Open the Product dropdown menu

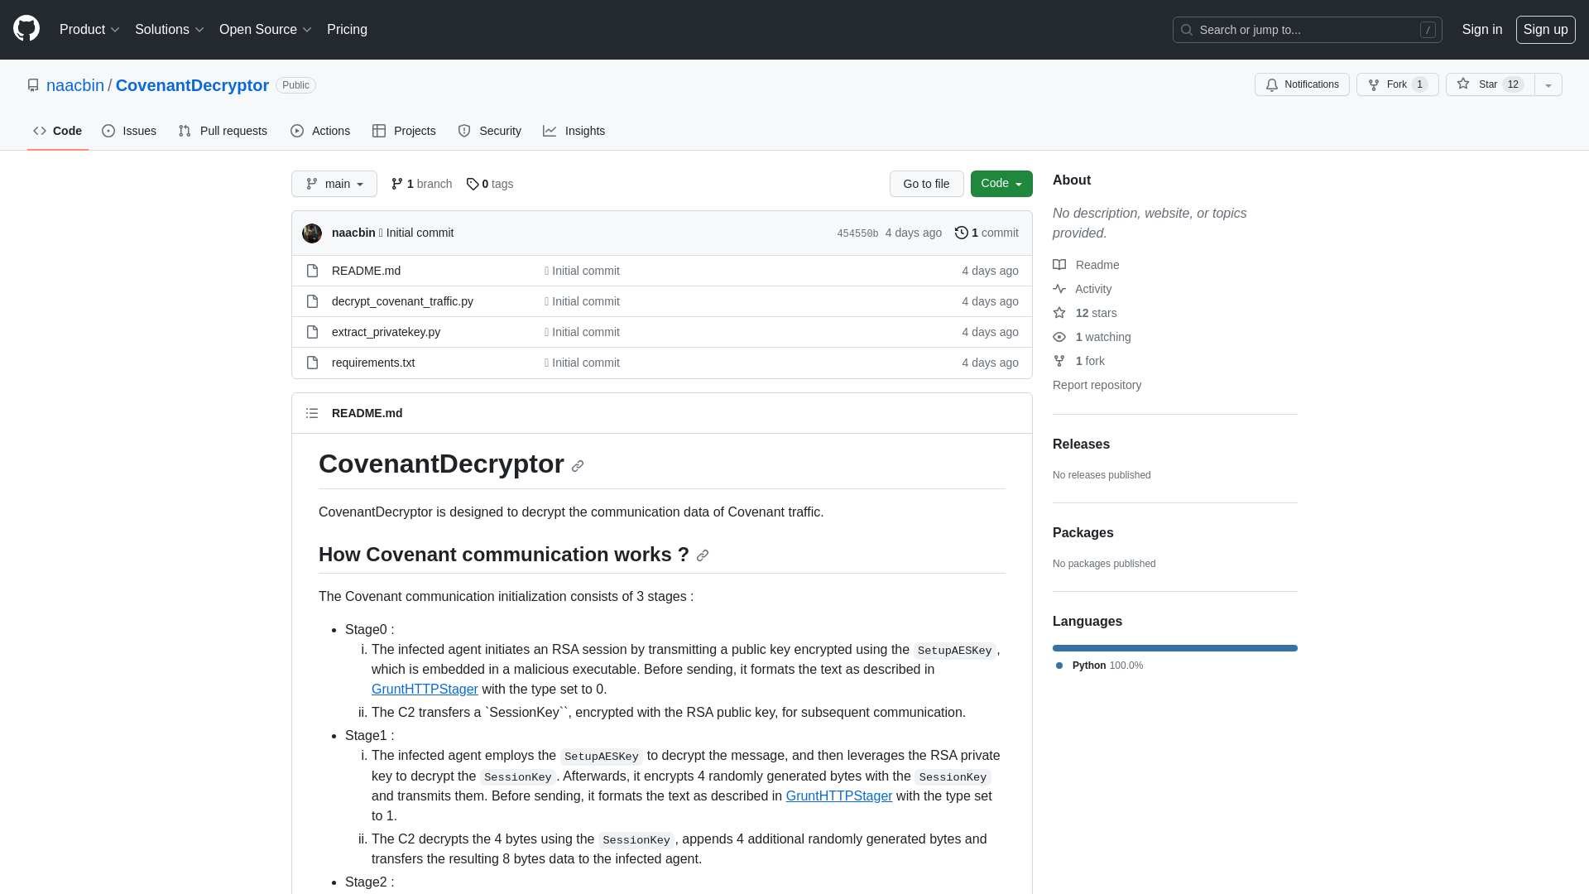tap(89, 30)
